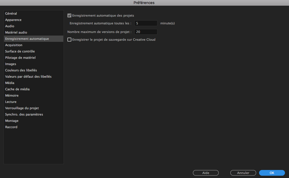Click the Aide button

tap(206, 173)
